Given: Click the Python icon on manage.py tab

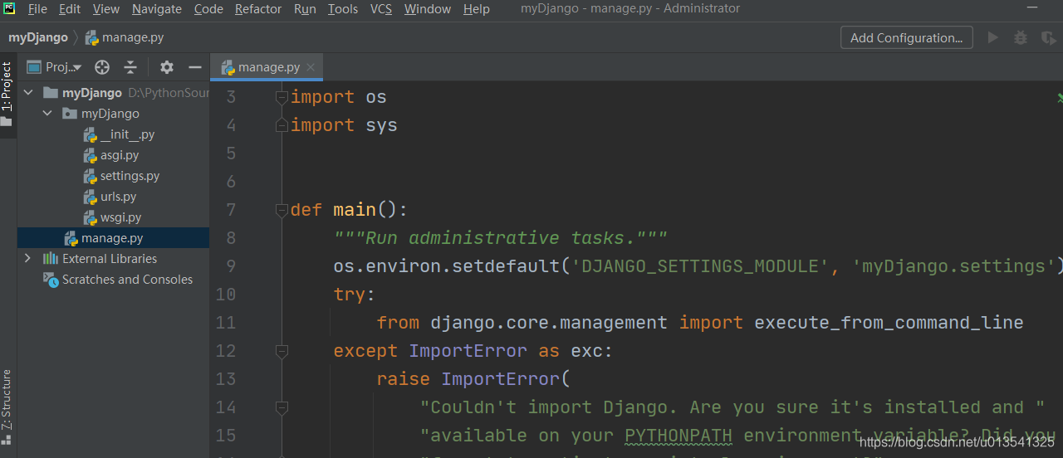Looking at the screenshot, I should (x=228, y=67).
